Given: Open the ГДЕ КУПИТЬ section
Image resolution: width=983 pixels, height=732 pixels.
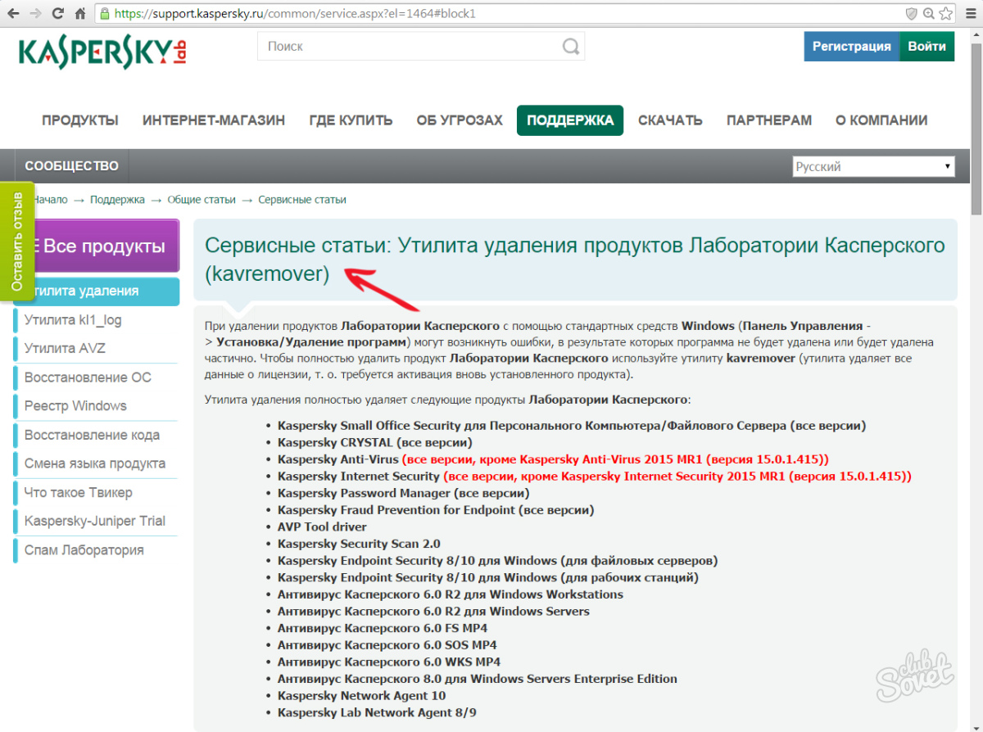Looking at the screenshot, I should tap(351, 120).
